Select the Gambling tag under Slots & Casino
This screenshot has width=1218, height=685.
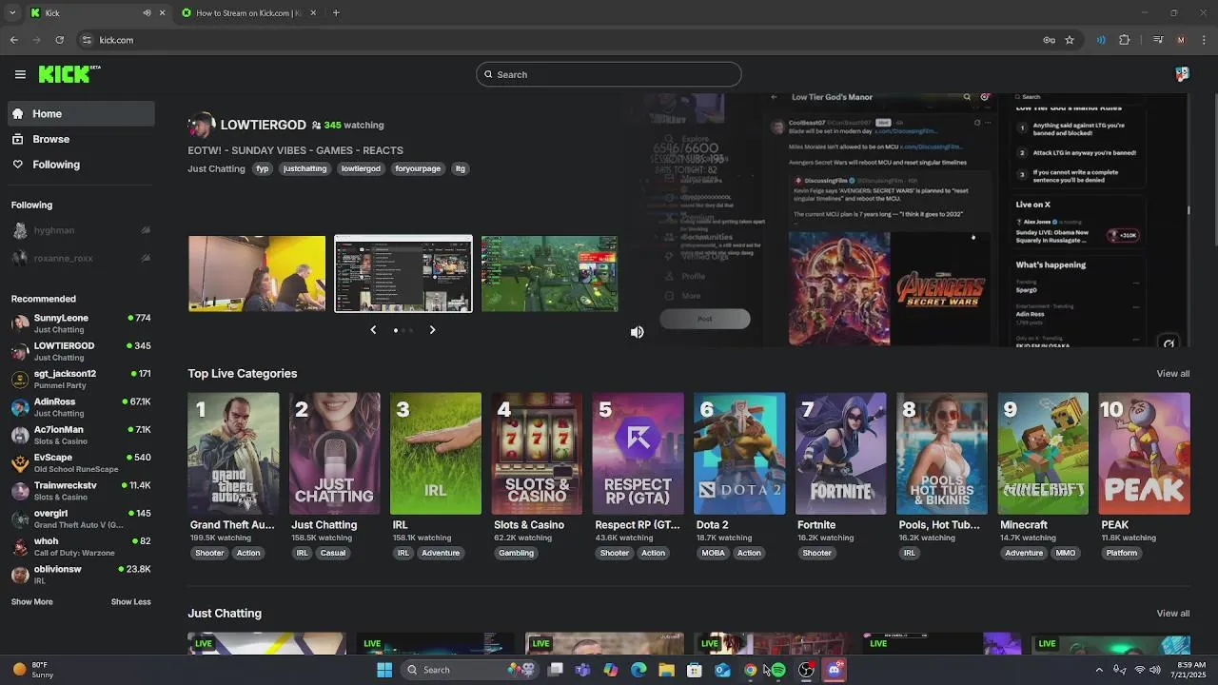(517, 553)
